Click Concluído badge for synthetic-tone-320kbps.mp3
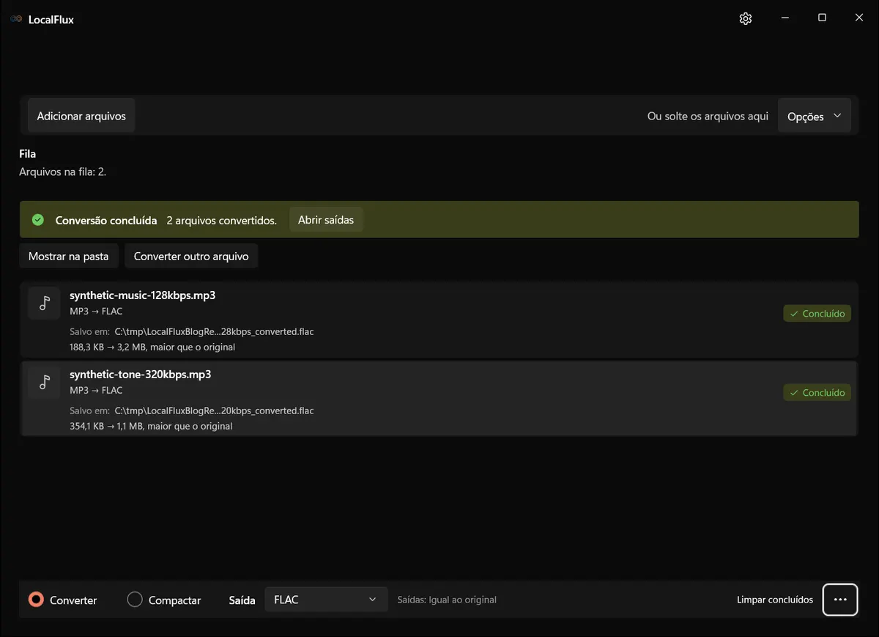This screenshot has width=879, height=637. 817,393
